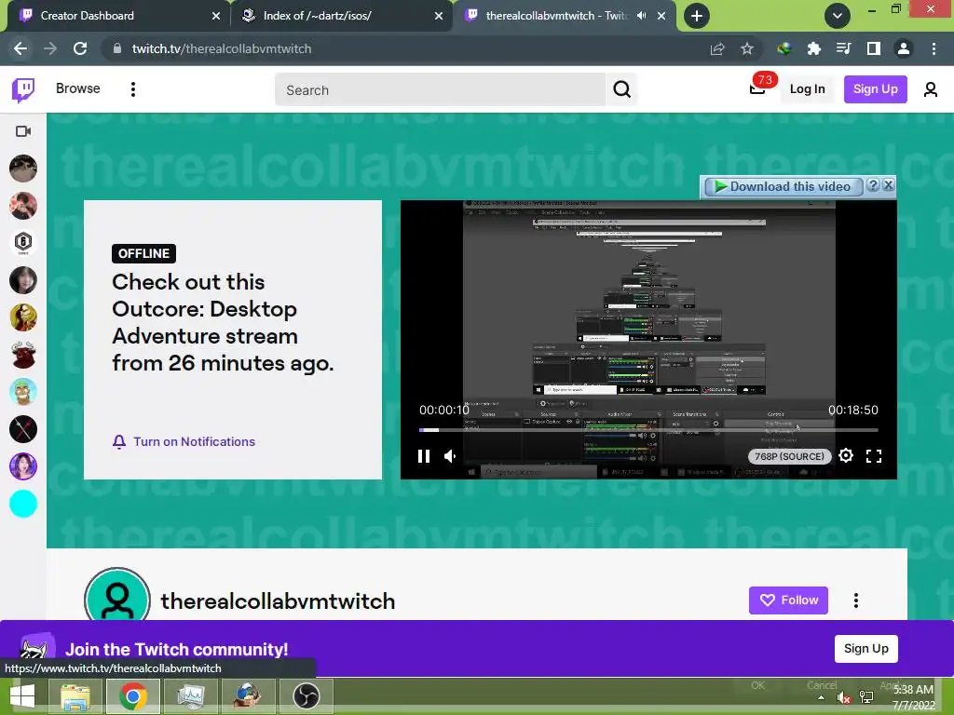Open the green browser extension icon
This screenshot has width=954, height=715.
784,48
